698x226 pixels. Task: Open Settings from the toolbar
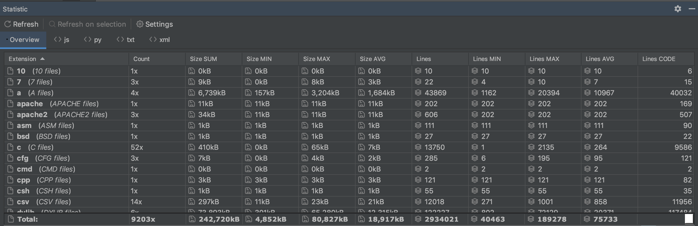(155, 24)
